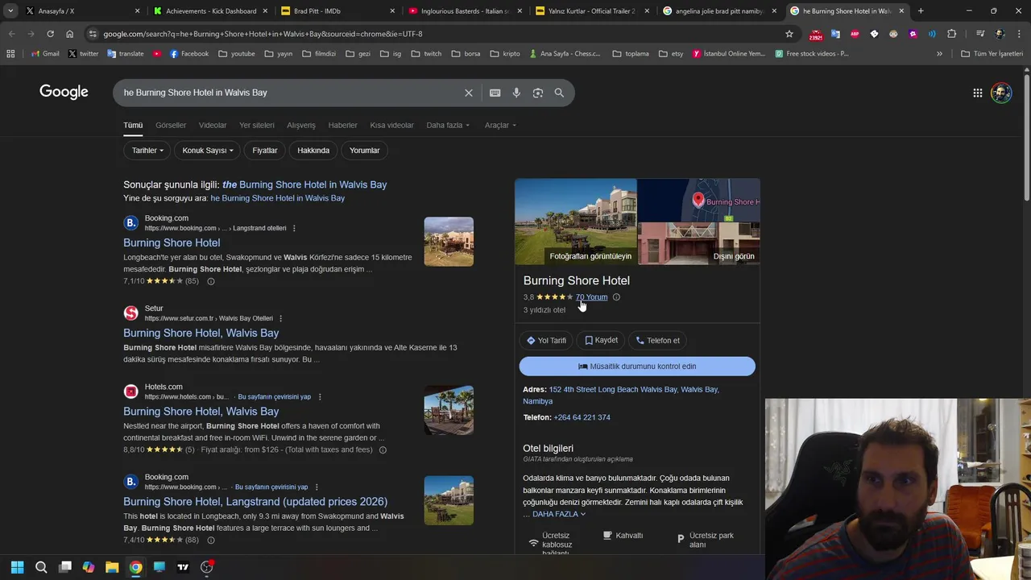The width and height of the screenshot is (1031, 580).
Task: Switch to the Achievements - Kick Dashboard tab
Action: click(x=209, y=11)
